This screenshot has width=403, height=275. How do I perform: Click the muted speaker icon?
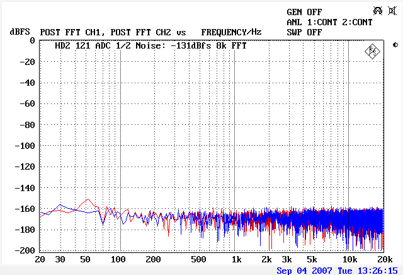click(x=392, y=11)
